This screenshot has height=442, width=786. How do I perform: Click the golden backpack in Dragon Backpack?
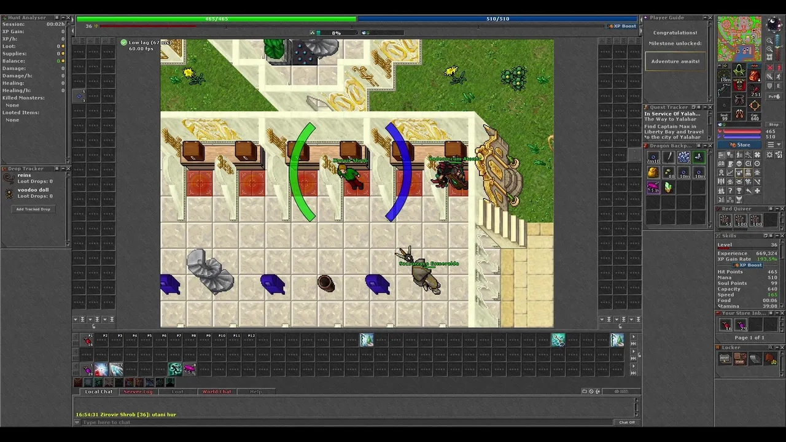pos(653,173)
